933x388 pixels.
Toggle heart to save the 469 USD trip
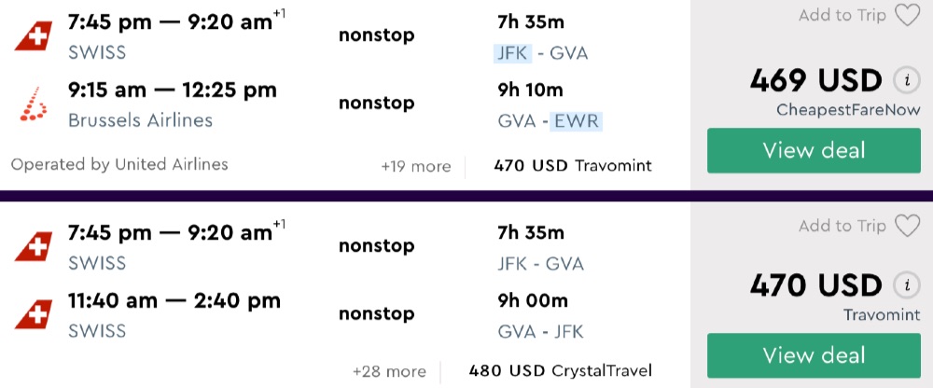907,16
